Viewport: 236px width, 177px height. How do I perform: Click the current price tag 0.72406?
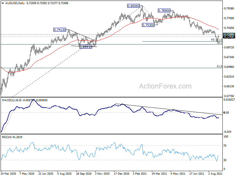229,37
